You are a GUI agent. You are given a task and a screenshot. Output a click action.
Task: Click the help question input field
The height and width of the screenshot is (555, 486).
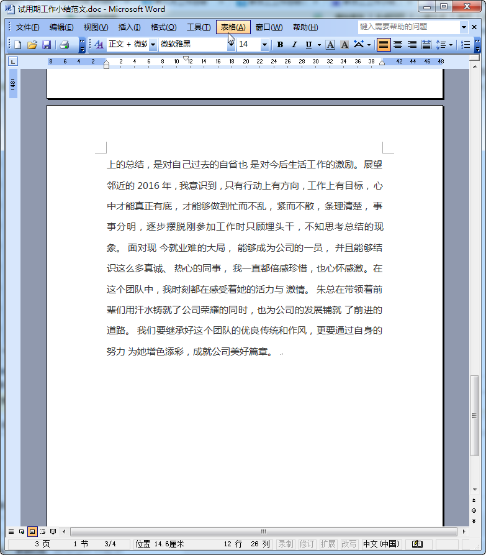409,27
